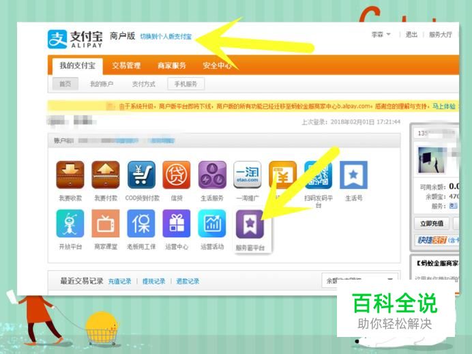Image resolution: width=472 pixels, height=354 pixels.
Task: Expand the 李森 user dropdown
Action: pos(381,35)
